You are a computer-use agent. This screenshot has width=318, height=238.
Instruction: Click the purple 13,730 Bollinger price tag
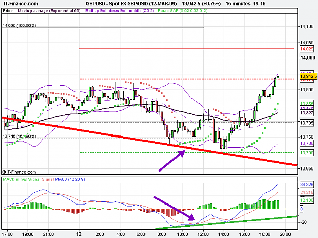tap(307, 143)
